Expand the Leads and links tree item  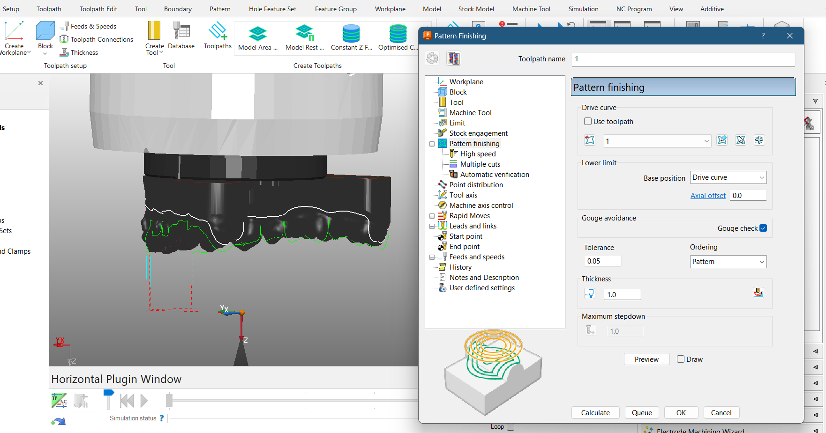point(432,226)
